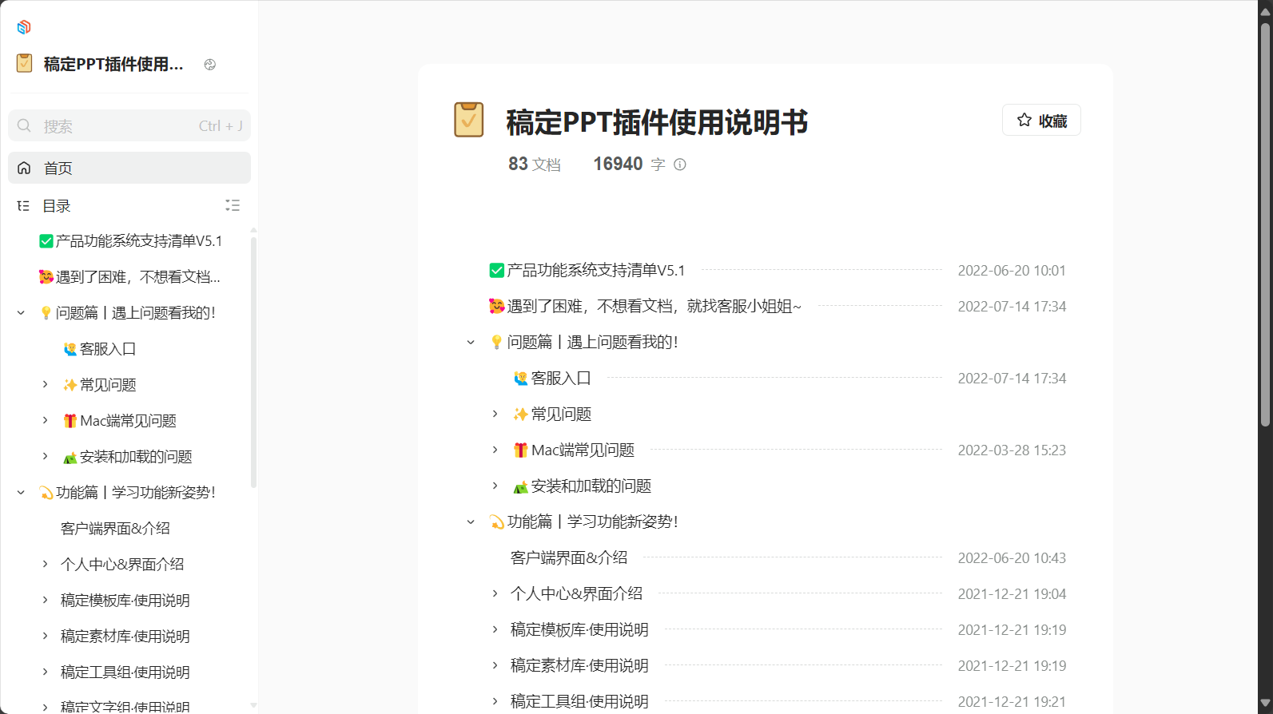The width and height of the screenshot is (1273, 714).
Task: Open 遇到了困难，不想看文档，就找客服小姐姐~ in main list
Action: point(644,307)
